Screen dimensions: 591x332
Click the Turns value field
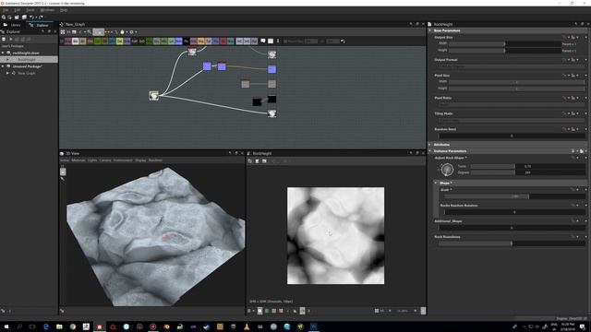[527, 166]
